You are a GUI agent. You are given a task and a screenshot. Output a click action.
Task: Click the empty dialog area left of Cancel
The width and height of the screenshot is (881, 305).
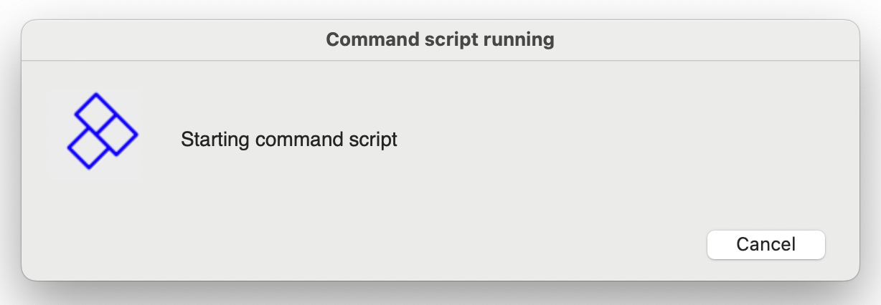(x=430, y=244)
